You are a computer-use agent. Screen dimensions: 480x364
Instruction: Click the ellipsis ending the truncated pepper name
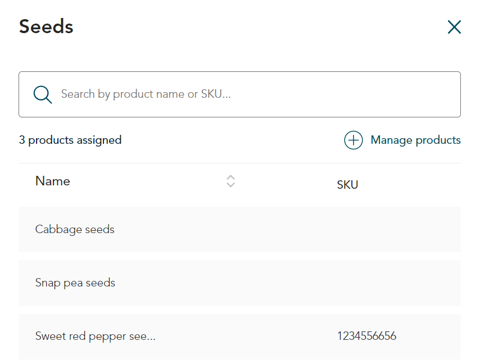pyautogui.click(x=150, y=338)
